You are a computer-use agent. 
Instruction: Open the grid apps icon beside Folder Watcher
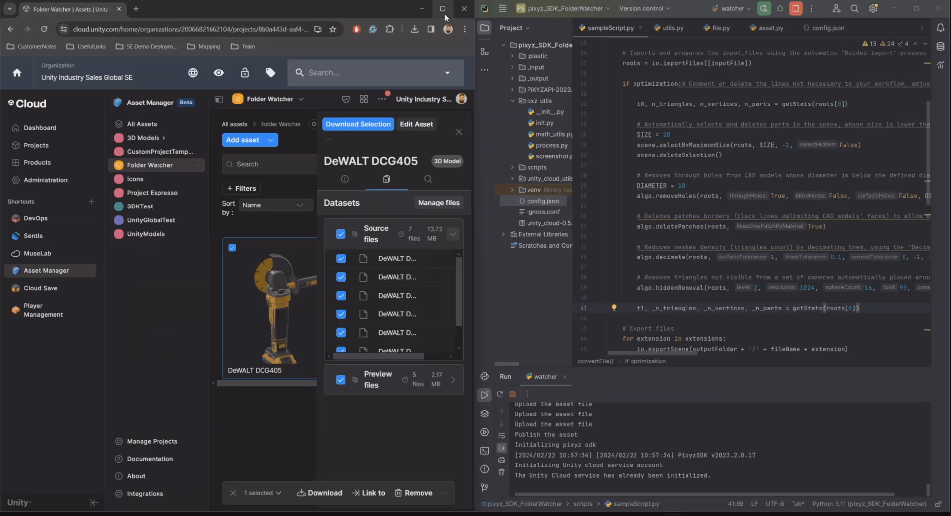tap(364, 99)
